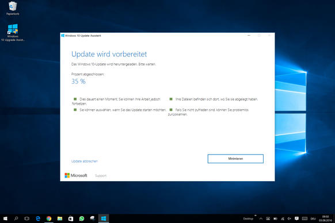
Task: Open the Store icon in the taskbar
Action: coord(71,218)
